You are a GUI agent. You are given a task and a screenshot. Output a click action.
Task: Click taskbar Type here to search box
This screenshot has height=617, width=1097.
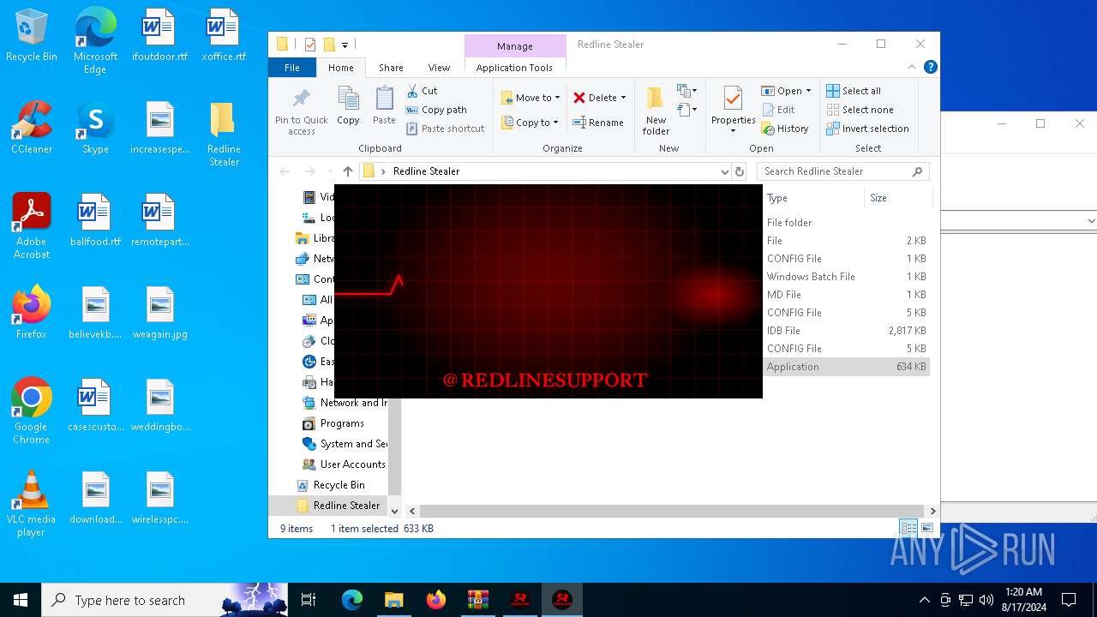coord(165,600)
